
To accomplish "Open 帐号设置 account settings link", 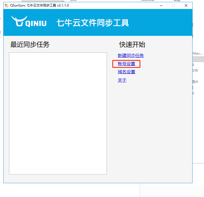I will click(x=126, y=64).
